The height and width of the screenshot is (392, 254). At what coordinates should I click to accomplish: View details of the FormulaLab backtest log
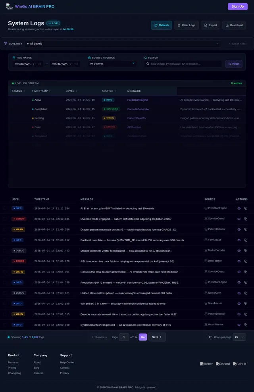coord(239,240)
